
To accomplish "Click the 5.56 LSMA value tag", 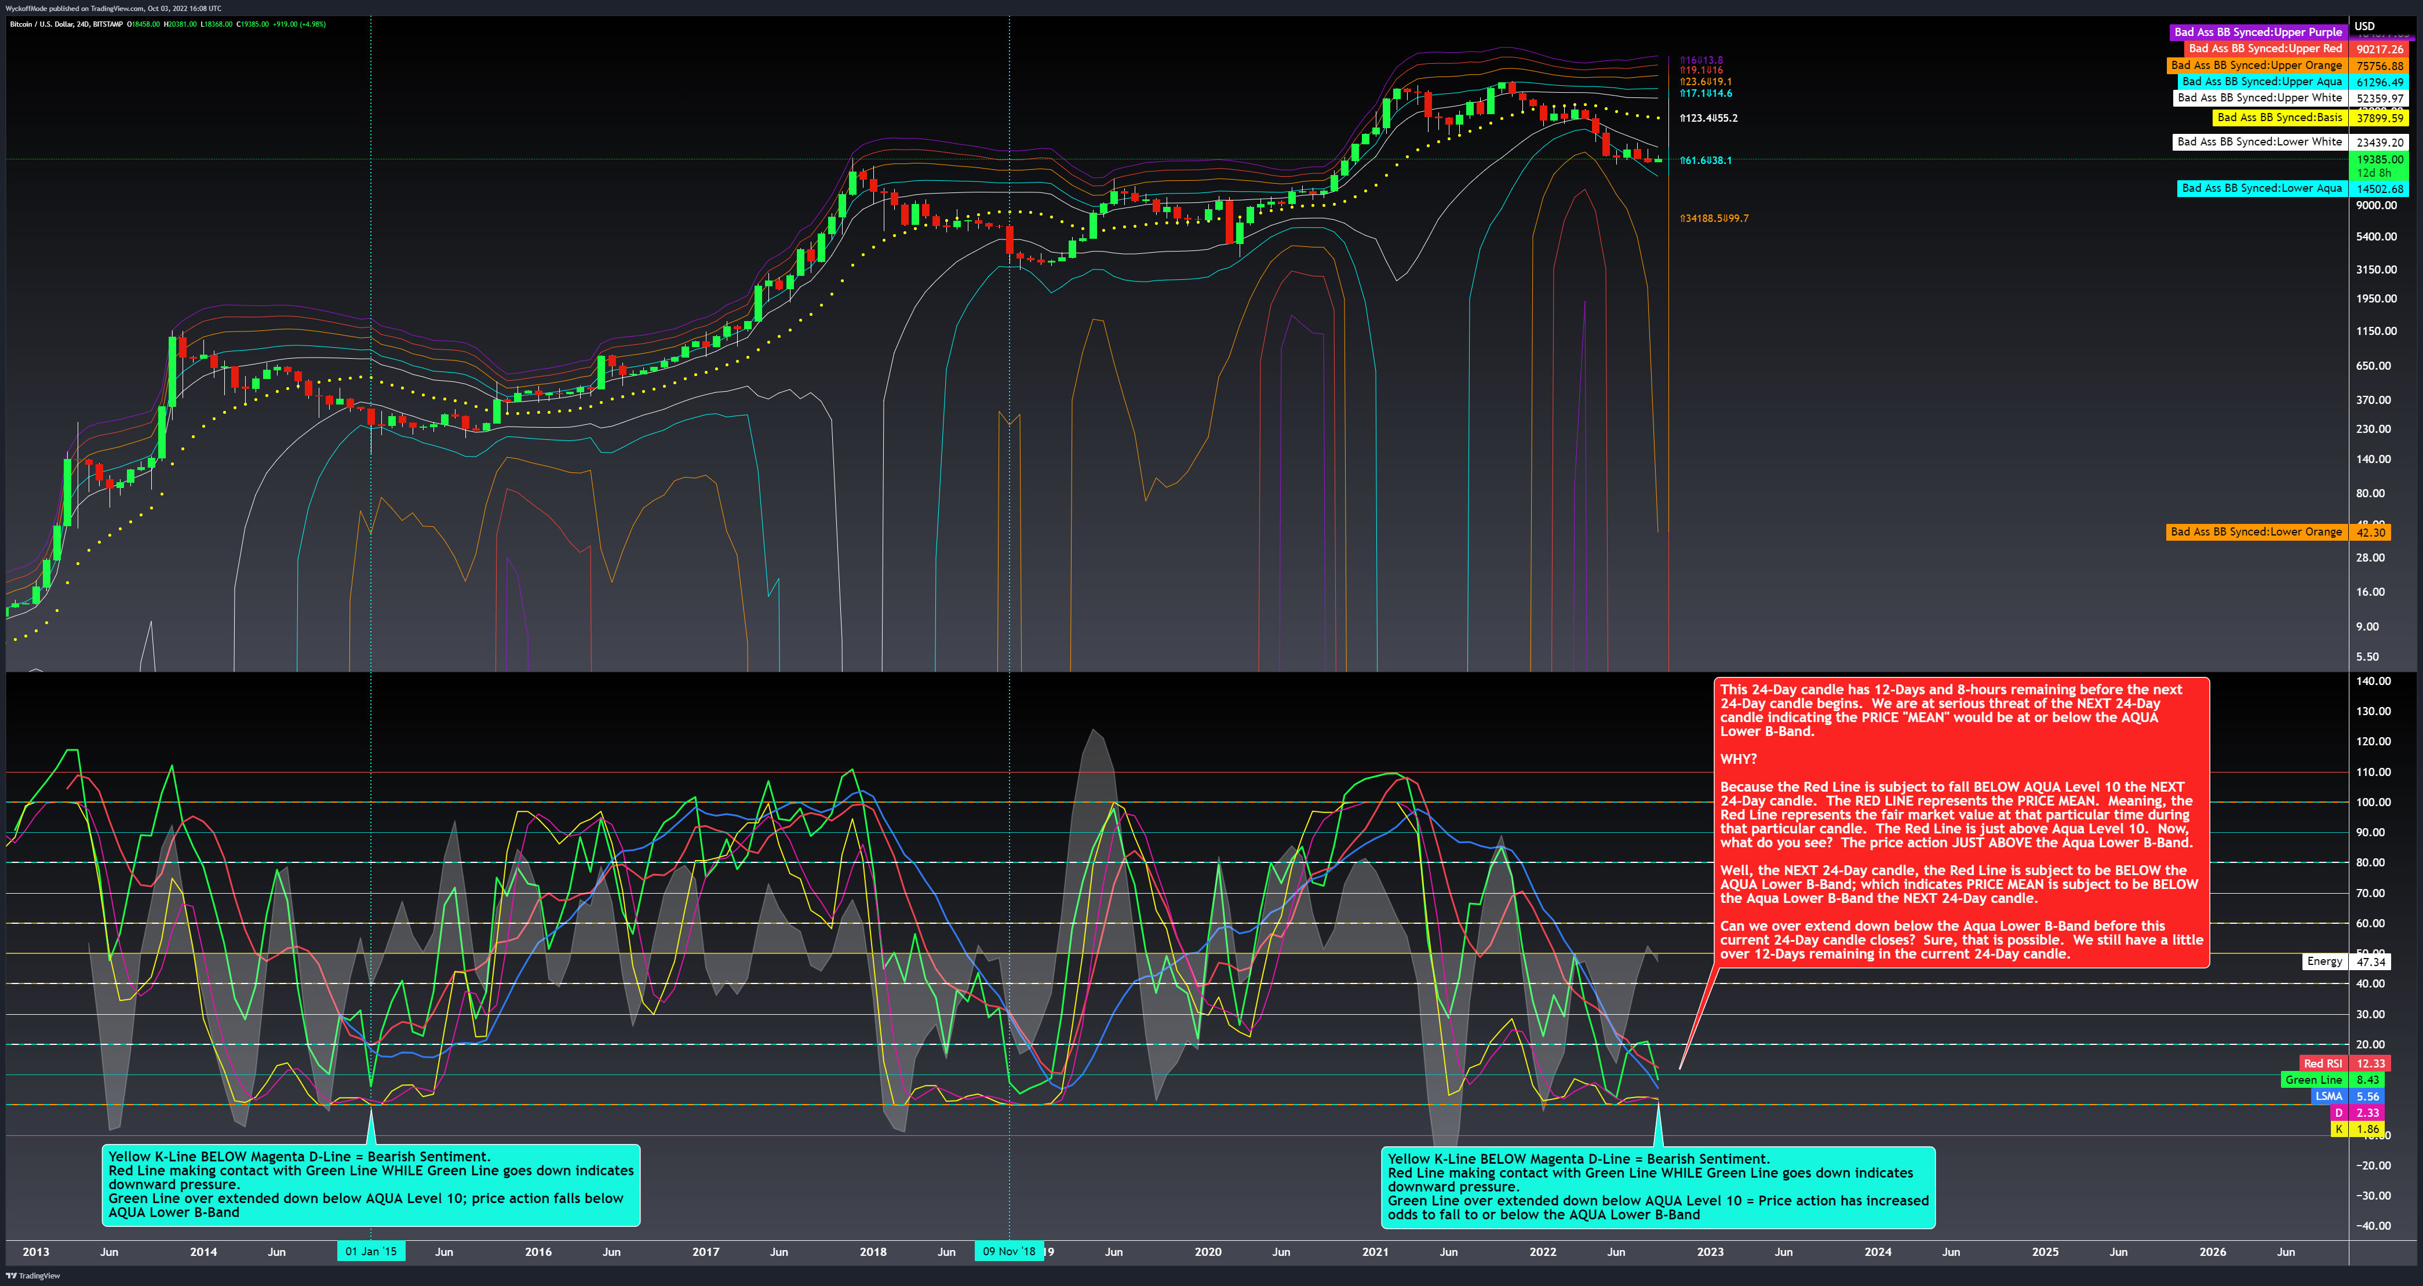I will pos(2367,1097).
